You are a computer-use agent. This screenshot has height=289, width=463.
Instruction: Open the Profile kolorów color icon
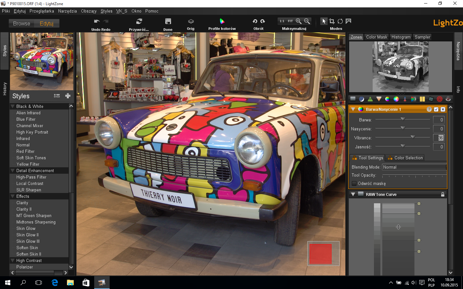point(222,21)
